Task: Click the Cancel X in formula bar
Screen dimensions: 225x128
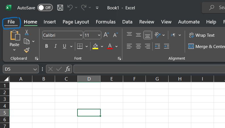Action: click(x=51, y=69)
